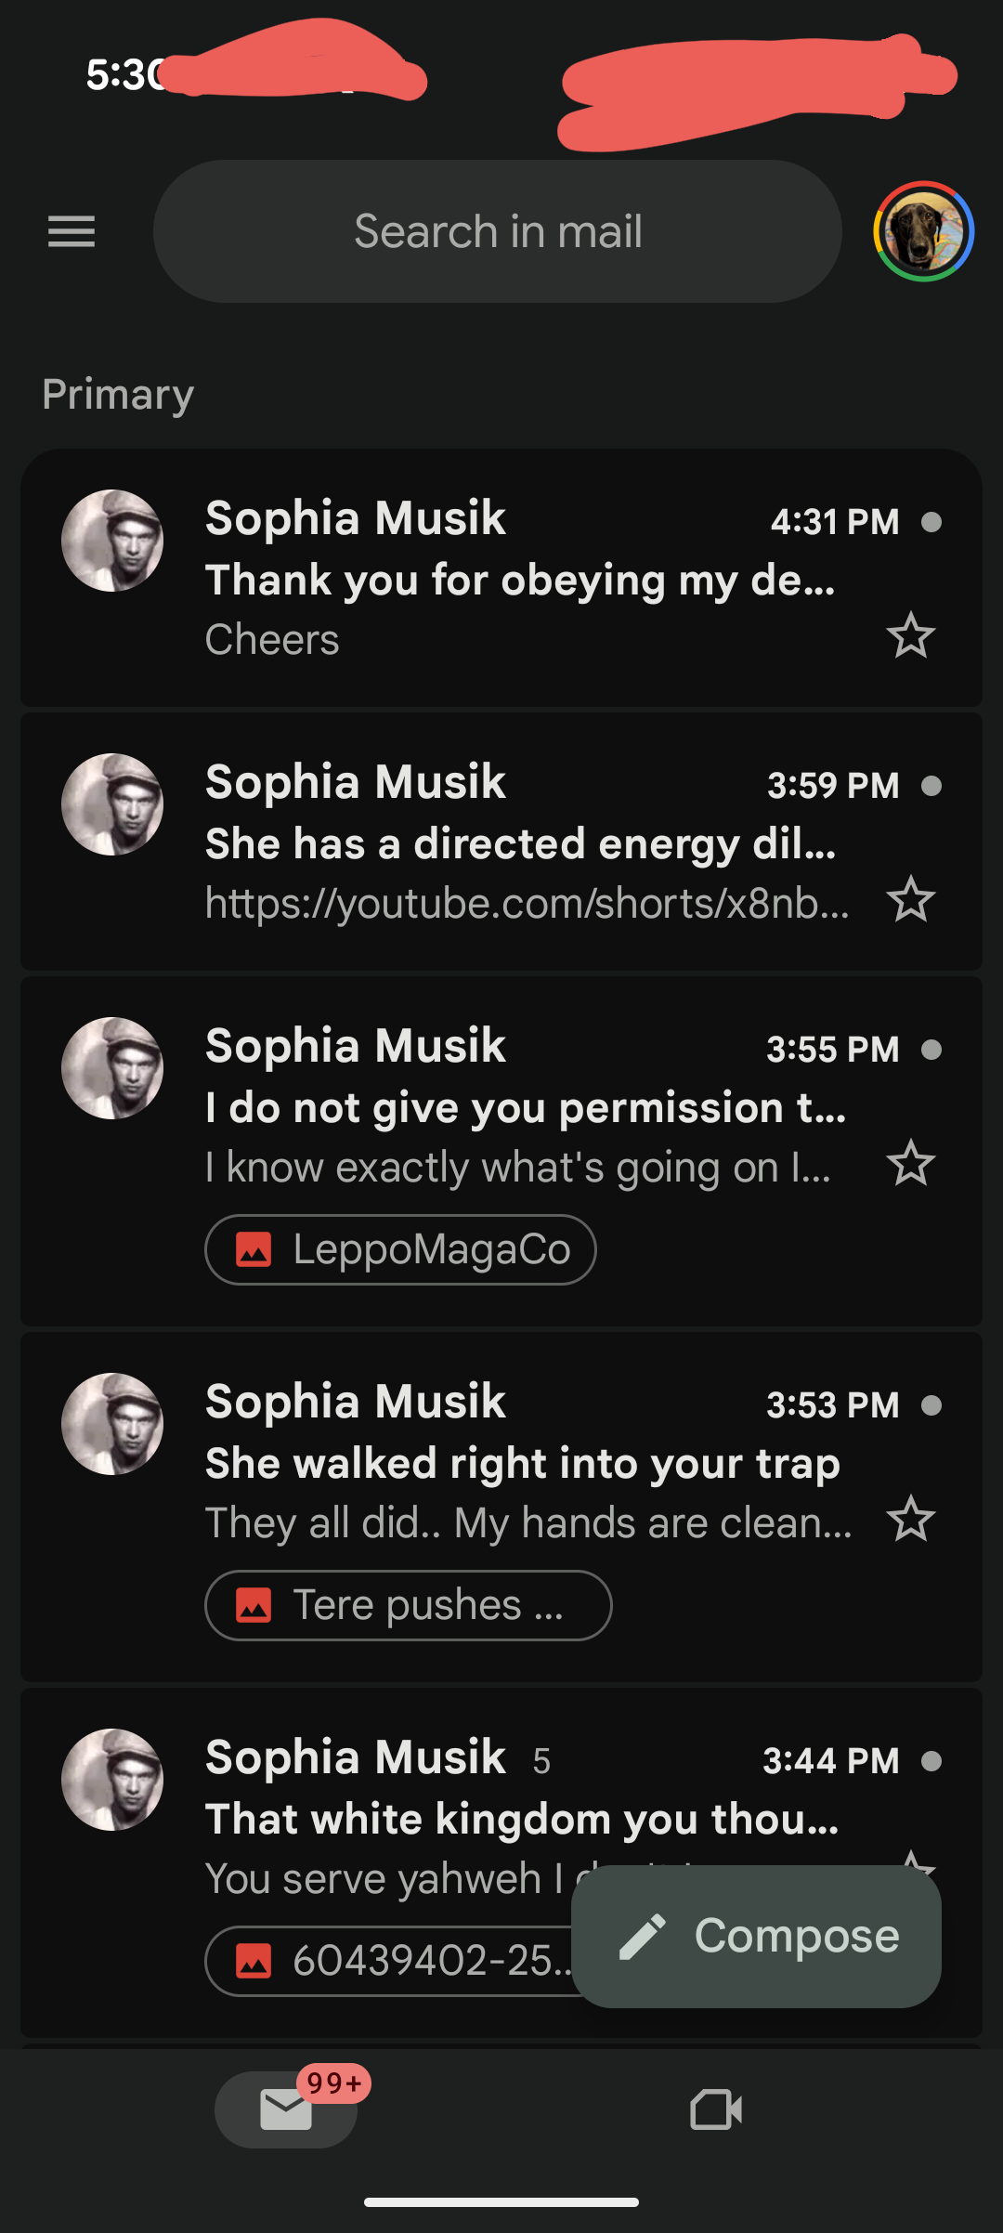Star the 4:31 PM Sophia Musik email
1003x2233 pixels.
[x=910, y=636]
